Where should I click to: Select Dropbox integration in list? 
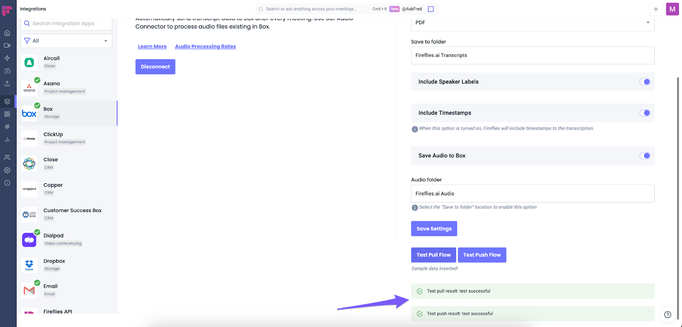(67, 265)
